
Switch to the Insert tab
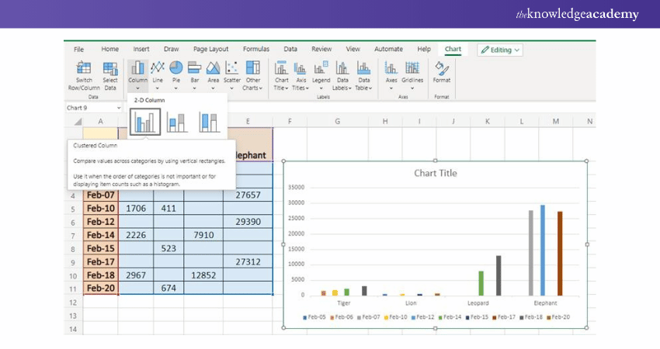[141, 49]
